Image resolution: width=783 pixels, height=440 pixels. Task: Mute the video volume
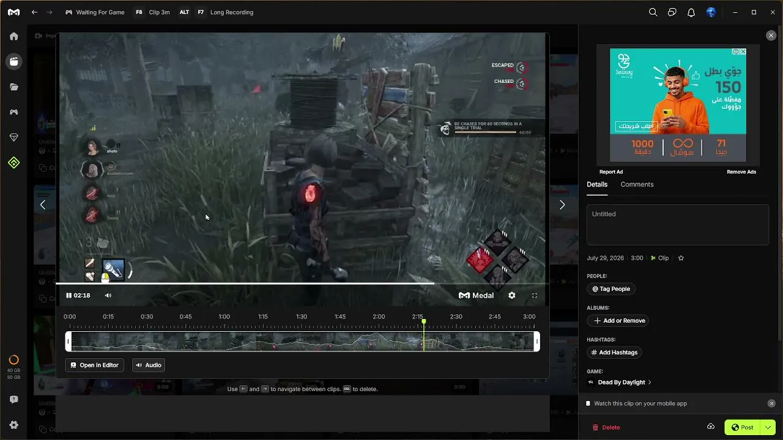[x=108, y=295]
